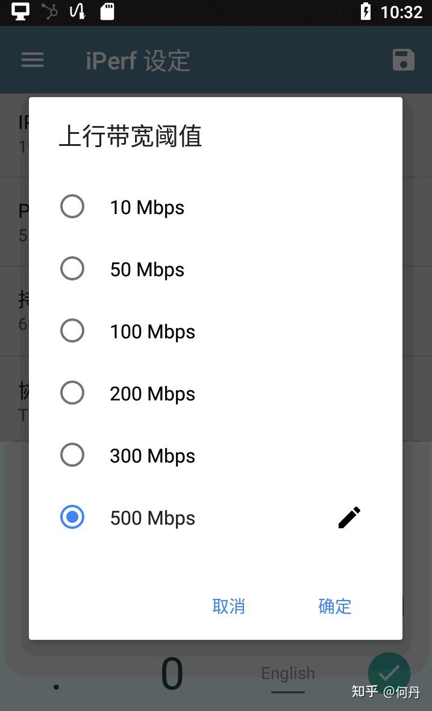Choose 100 Mbps as the uplink threshold
This screenshot has width=432, height=711.
72,330
